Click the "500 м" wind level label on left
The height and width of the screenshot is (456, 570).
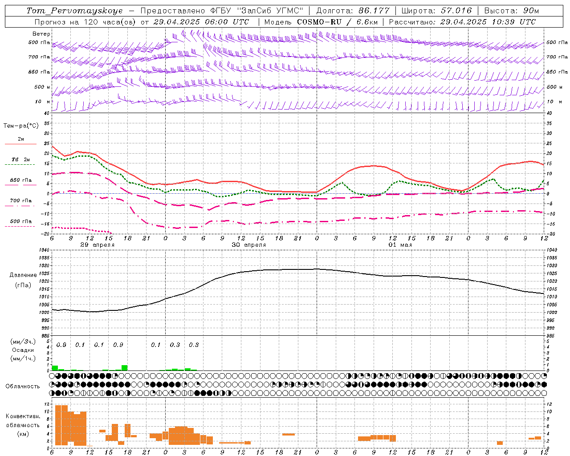tap(42, 87)
